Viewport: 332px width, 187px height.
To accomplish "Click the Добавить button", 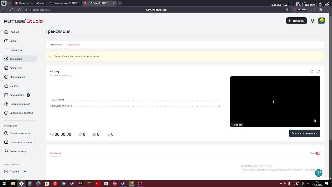I will (296, 21).
